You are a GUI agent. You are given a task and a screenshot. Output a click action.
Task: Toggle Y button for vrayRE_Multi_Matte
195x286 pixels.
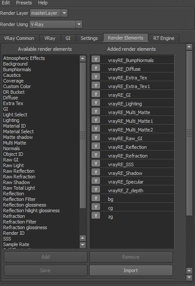coord(96,112)
